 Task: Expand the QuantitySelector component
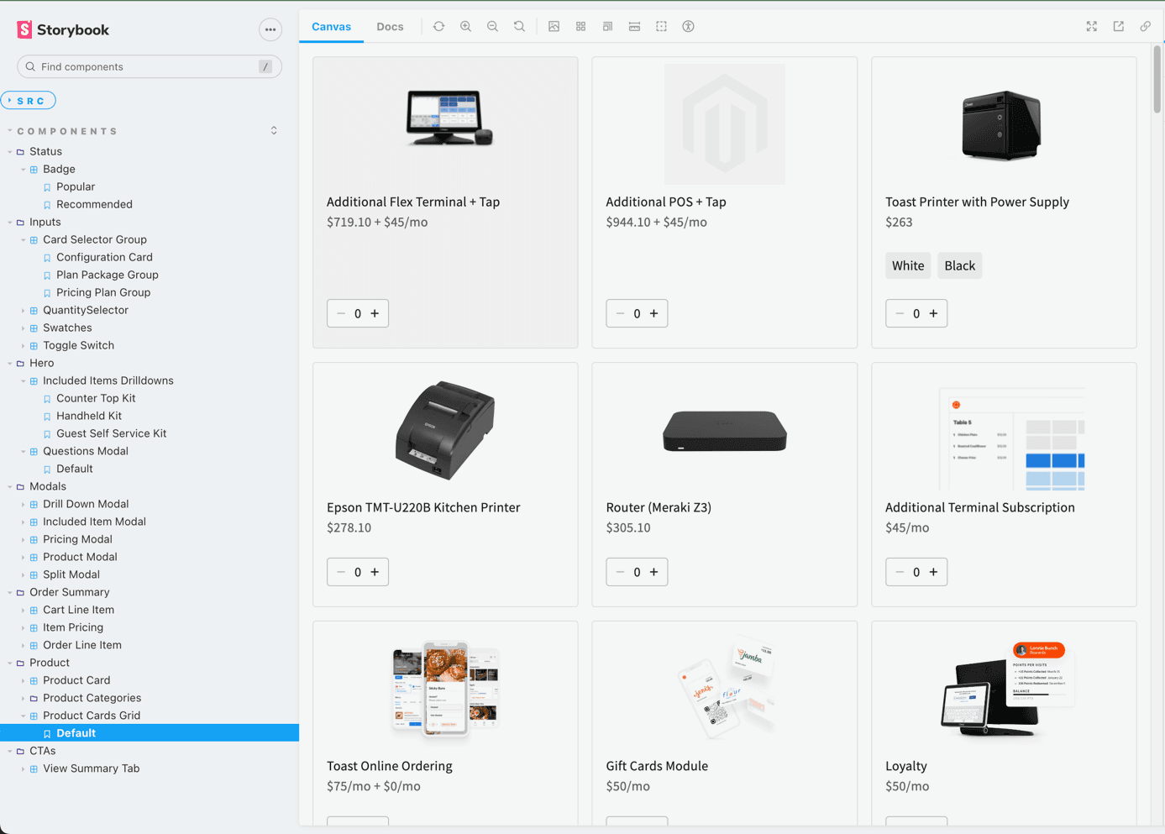(x=85, y=310)
